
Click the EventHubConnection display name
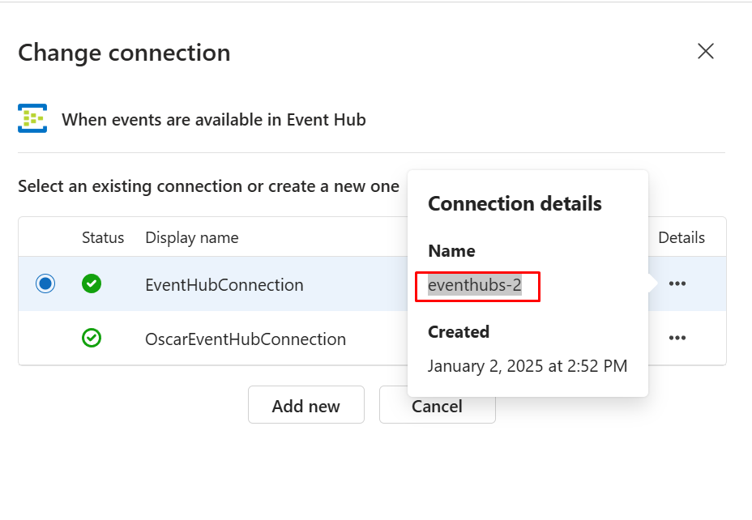coord(224,285)
